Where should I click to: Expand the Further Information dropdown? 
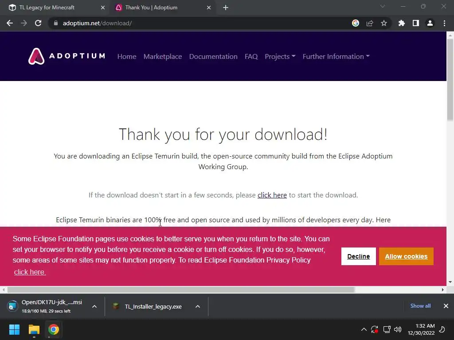point(336,56)
